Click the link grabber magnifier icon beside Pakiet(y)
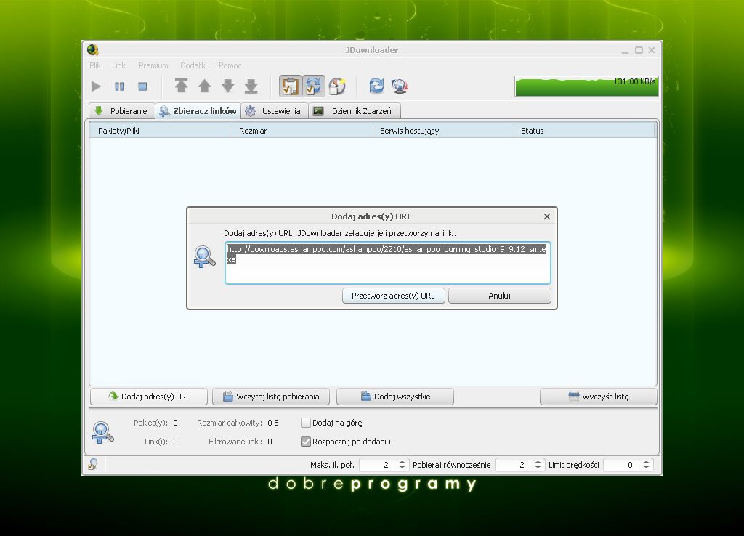 (102, 433)
